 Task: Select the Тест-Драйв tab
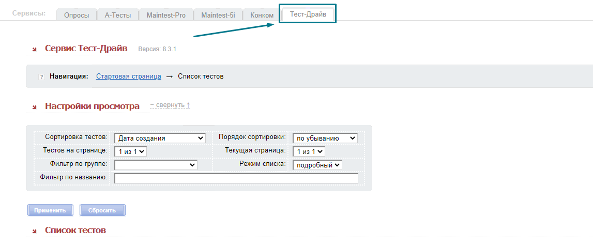pos(308,14)
